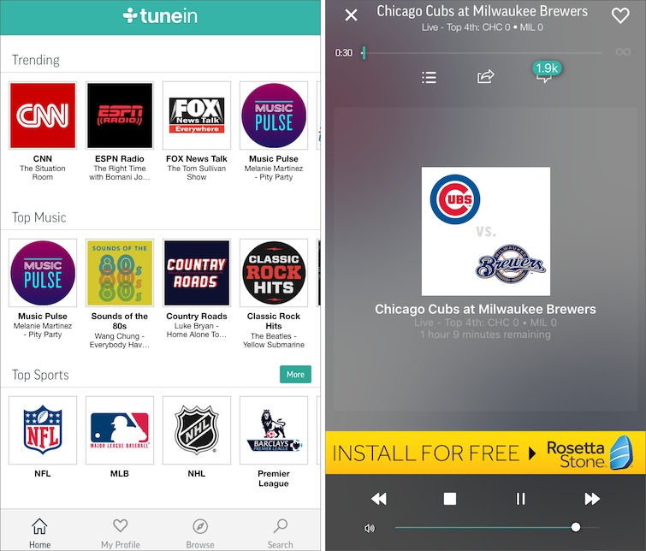The width and height of the screenshot is (646, 551).
Task: Open FOX News Talk station
Action: point(197,116)
